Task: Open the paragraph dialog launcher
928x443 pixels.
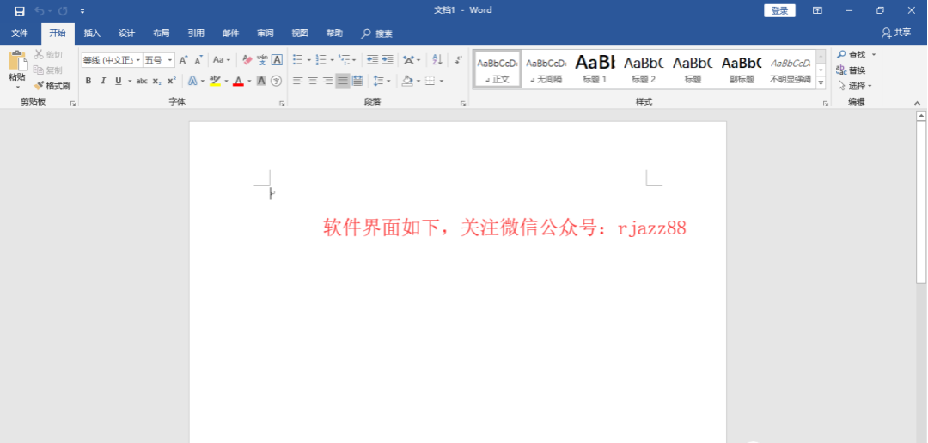Action: click(463, 103)
